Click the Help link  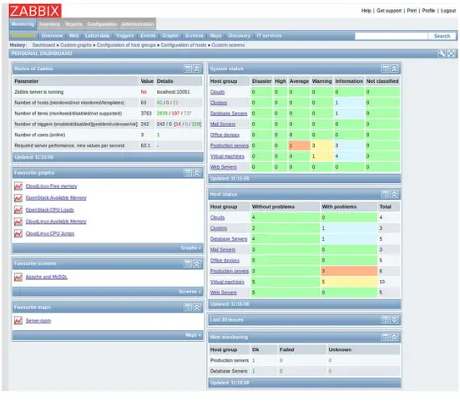[366, 11]
